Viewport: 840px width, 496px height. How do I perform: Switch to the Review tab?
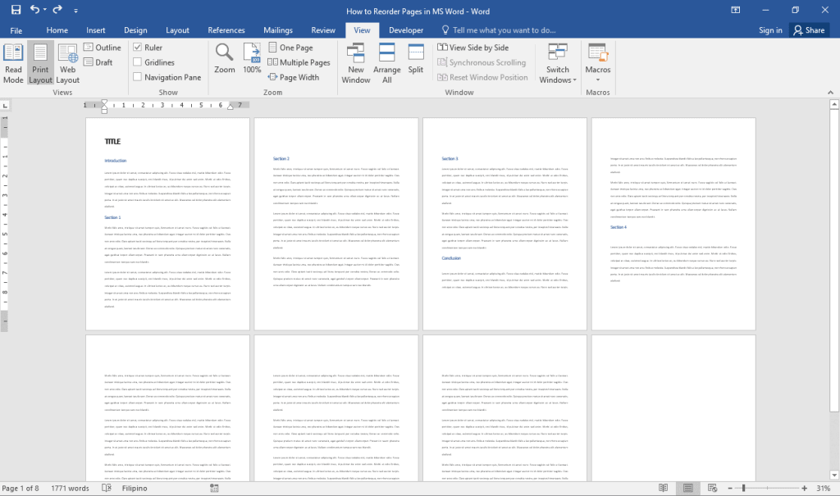(323, 30)
